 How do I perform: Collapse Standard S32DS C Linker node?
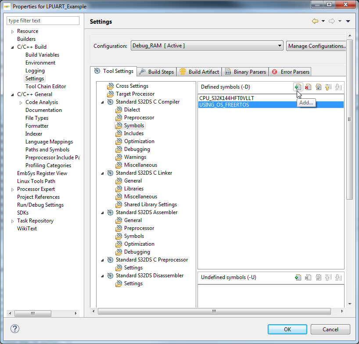pyautogui.click(x=102, y=173)
